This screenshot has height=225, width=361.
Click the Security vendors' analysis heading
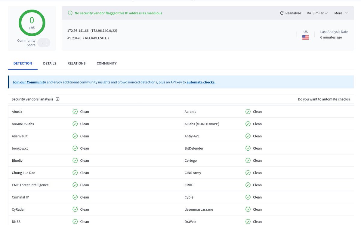[32, 99]
